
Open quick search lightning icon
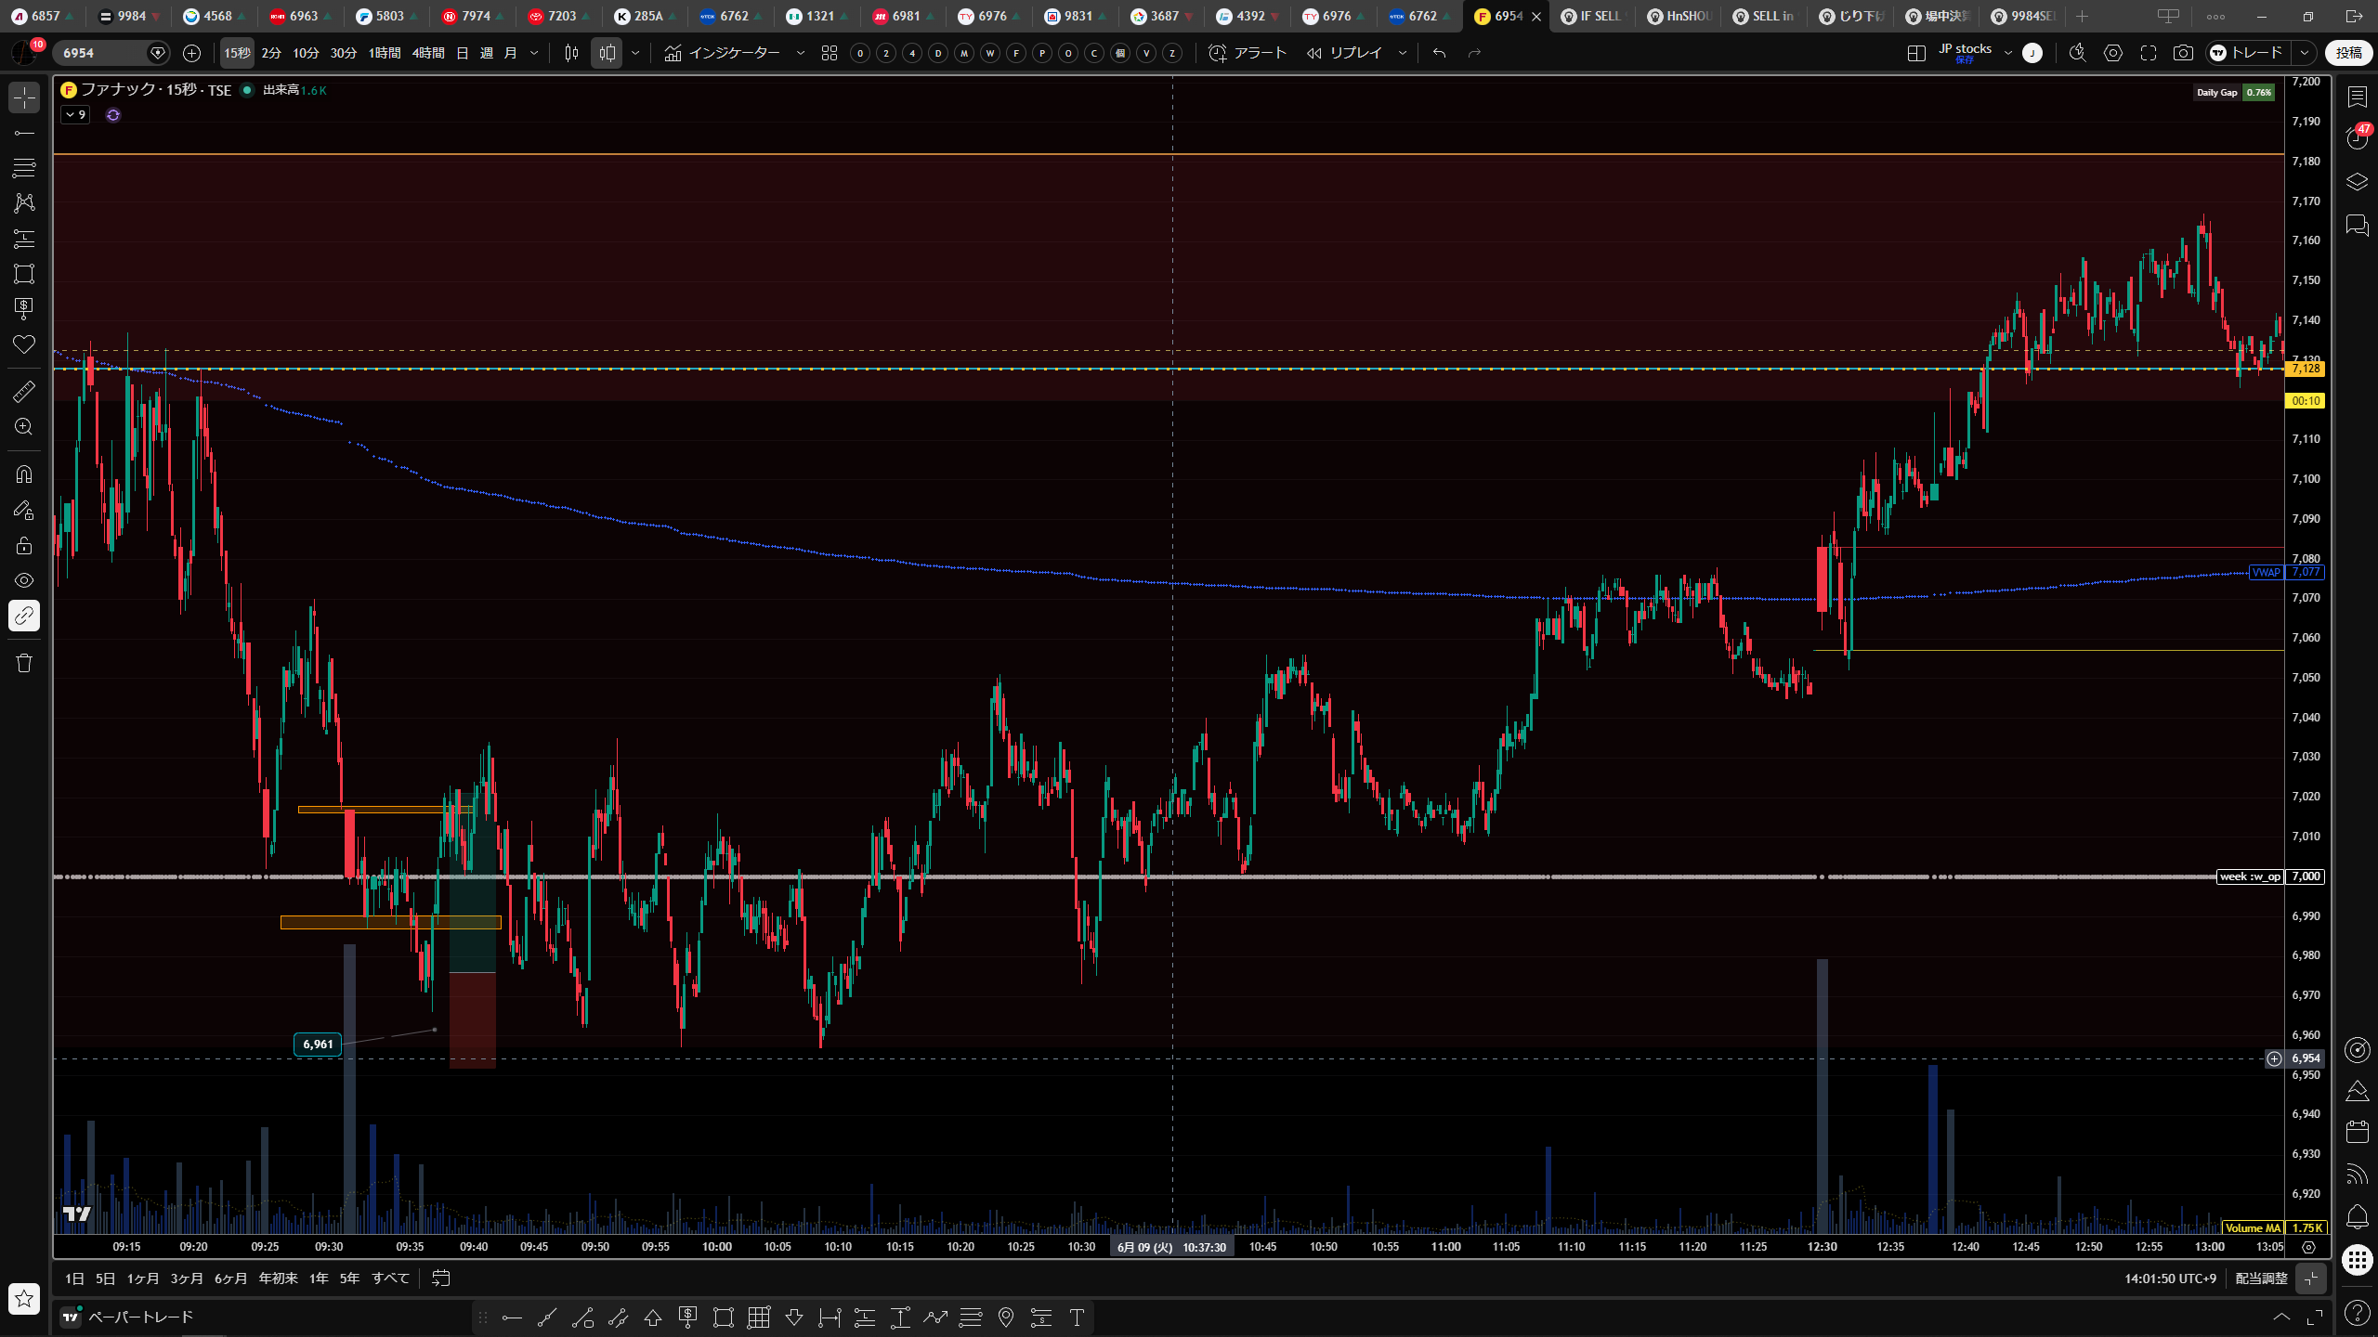tap(2078, 54)
